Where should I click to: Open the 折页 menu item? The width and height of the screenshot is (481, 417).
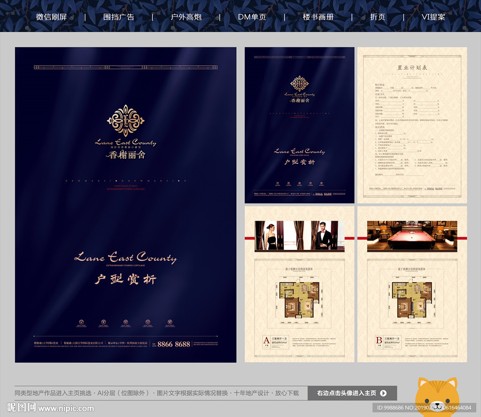378,17
